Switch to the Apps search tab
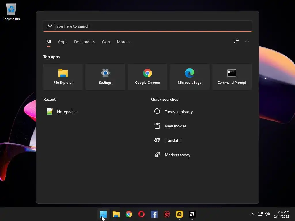Viewport: 295px width, 221px height. 63,42
